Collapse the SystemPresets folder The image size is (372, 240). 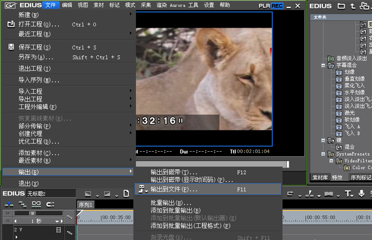tap(324, 154)
